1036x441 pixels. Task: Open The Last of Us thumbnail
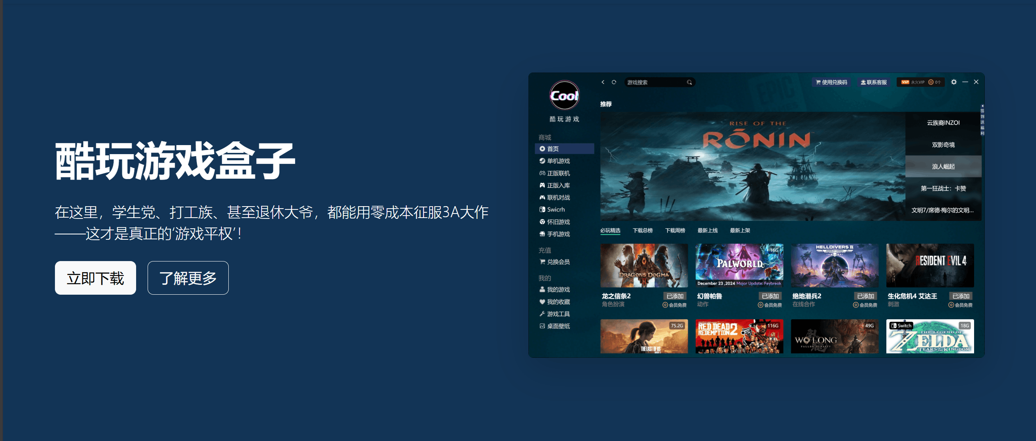click(x=644, y=336)
